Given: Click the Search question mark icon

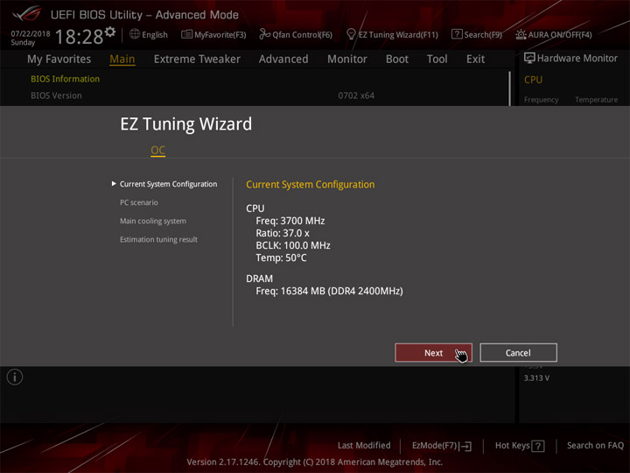Looking at the screenshot, I should [x=457, y=34].
